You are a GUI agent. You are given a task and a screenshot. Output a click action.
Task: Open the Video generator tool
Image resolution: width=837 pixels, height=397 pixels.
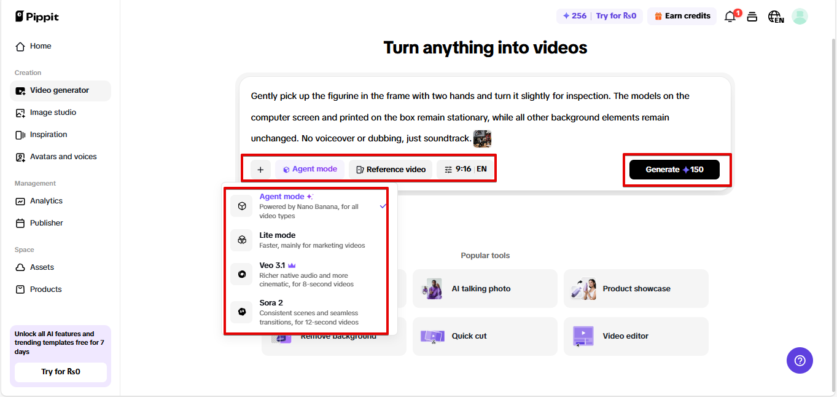pos(60,90)
